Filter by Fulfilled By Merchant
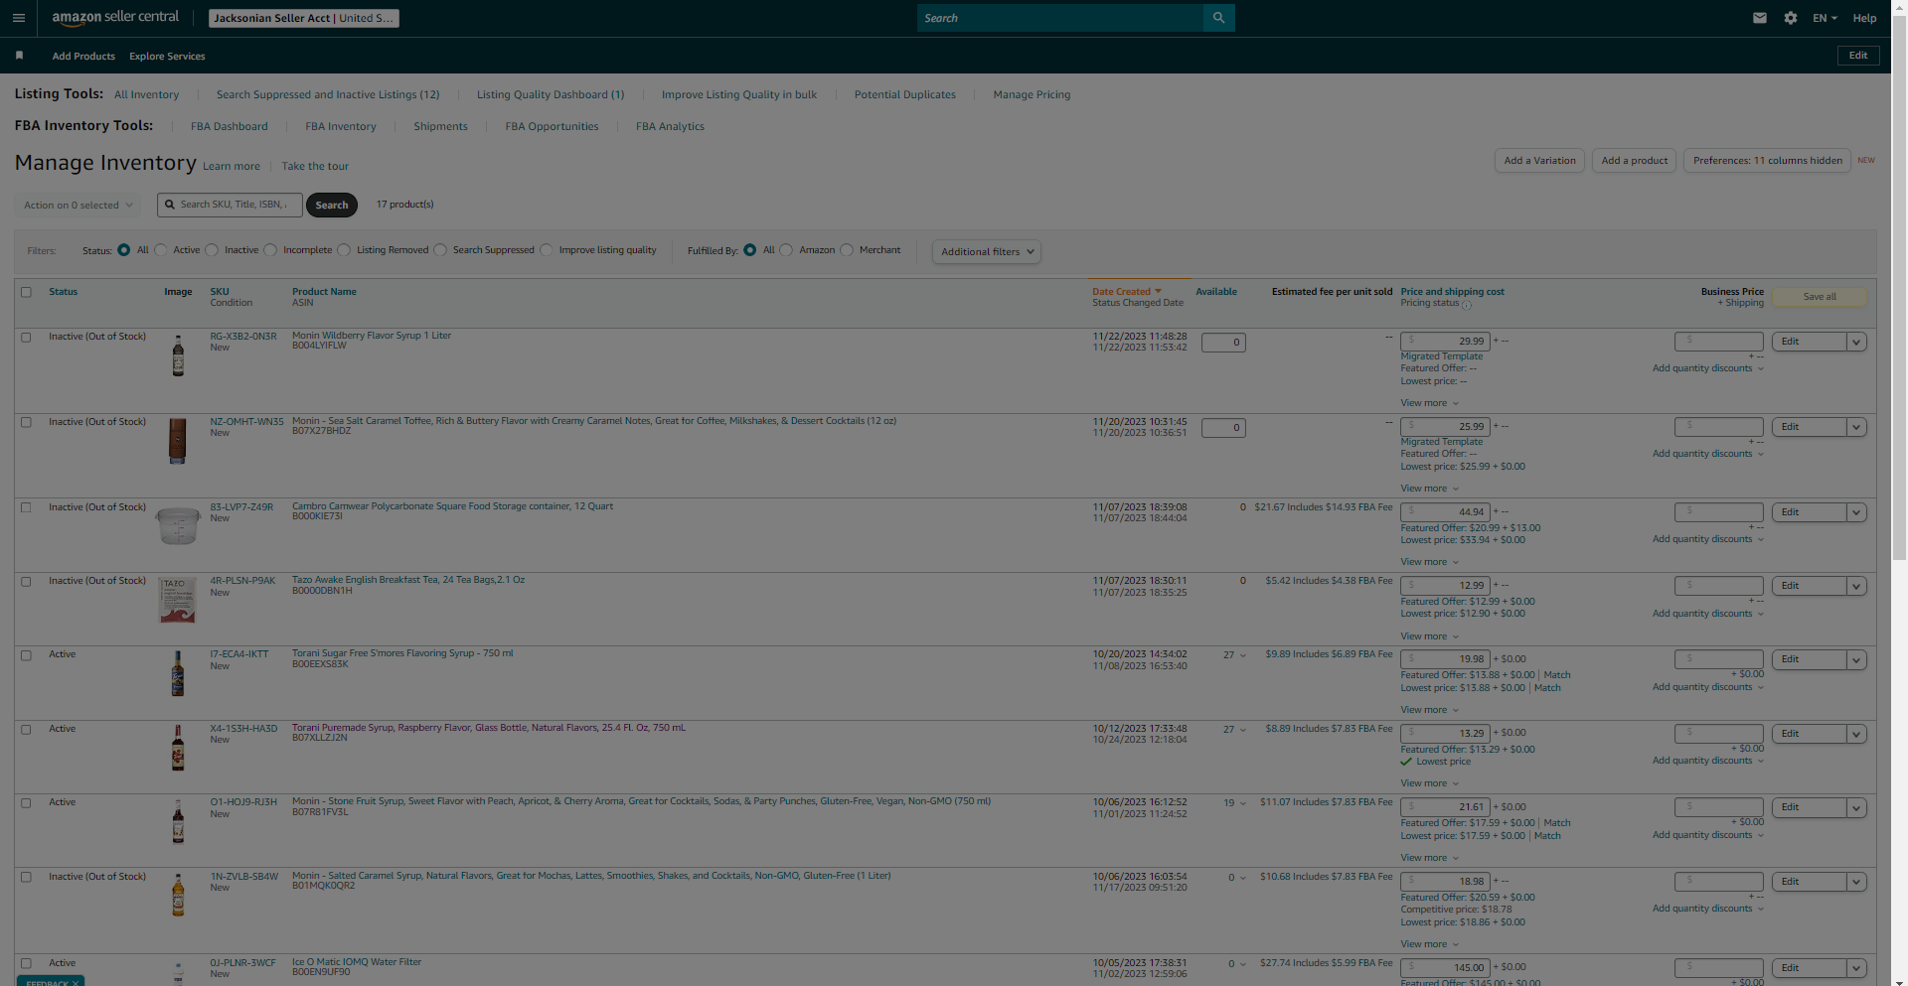1908x986 pixels. click(847, 250)
